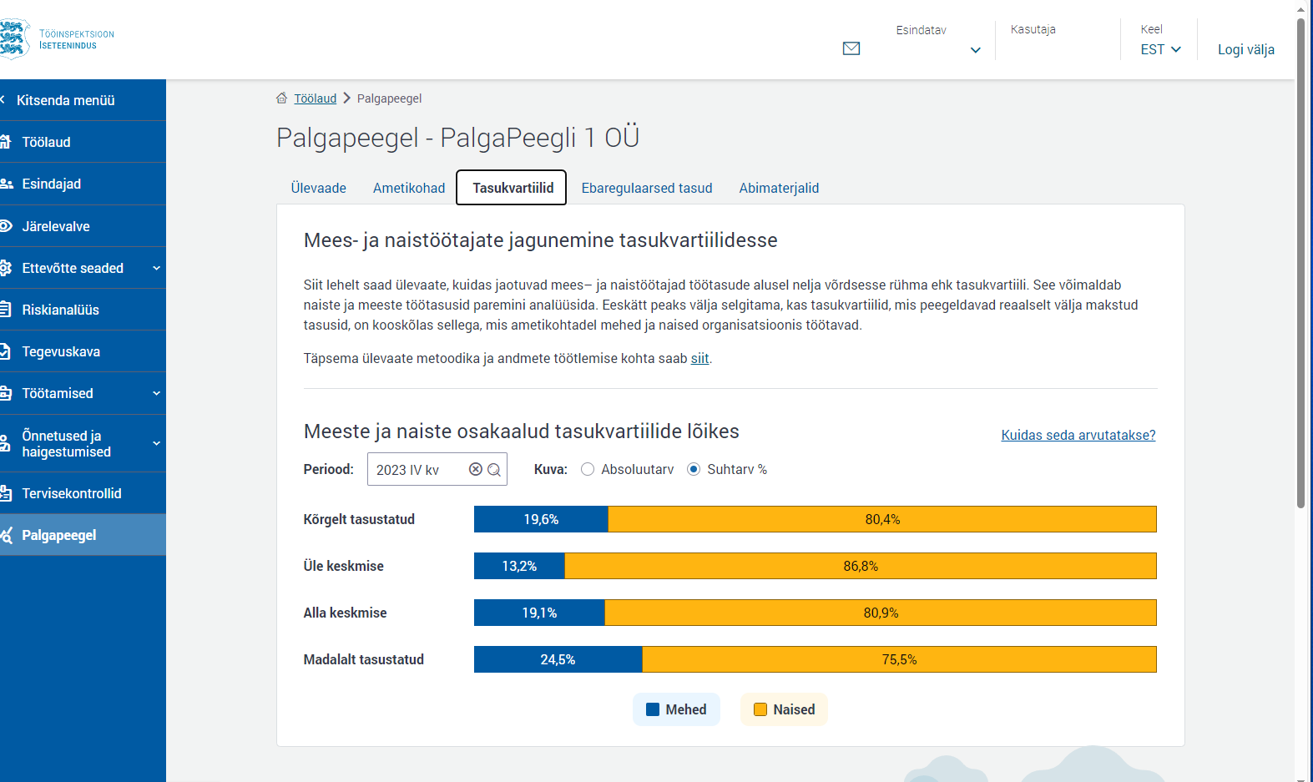
Task: Open Esindajad in the sidebar menu
Action: pyautogui.click(x=83, y=184)
